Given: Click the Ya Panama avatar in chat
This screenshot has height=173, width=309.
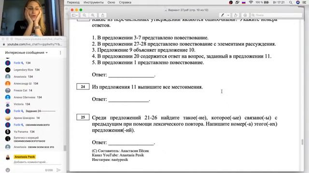Looking at the screenshot, I should pos(8,132).
